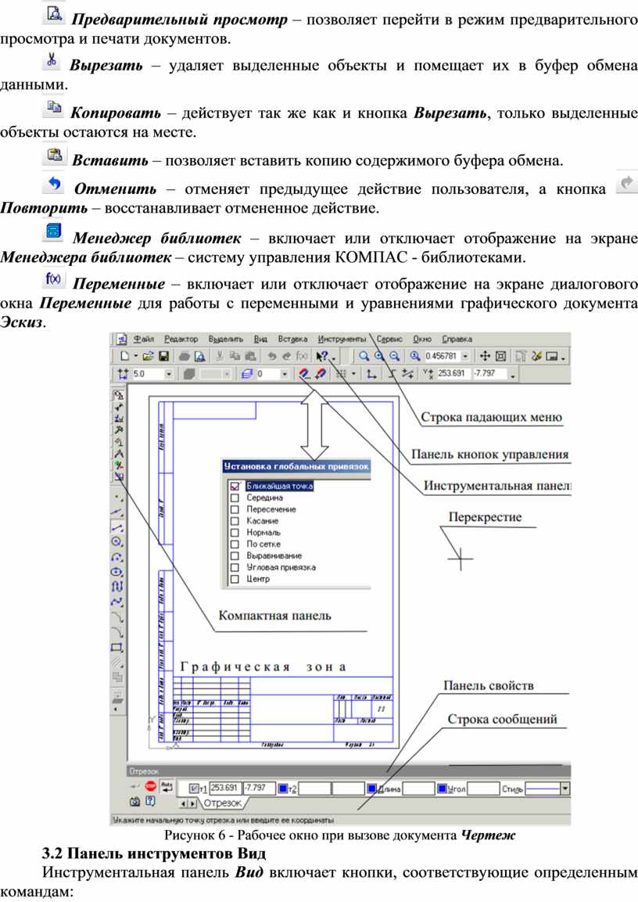Click the local coordinate system icon
This screenshot has width=638, height=902.
[x=371, y=374]
